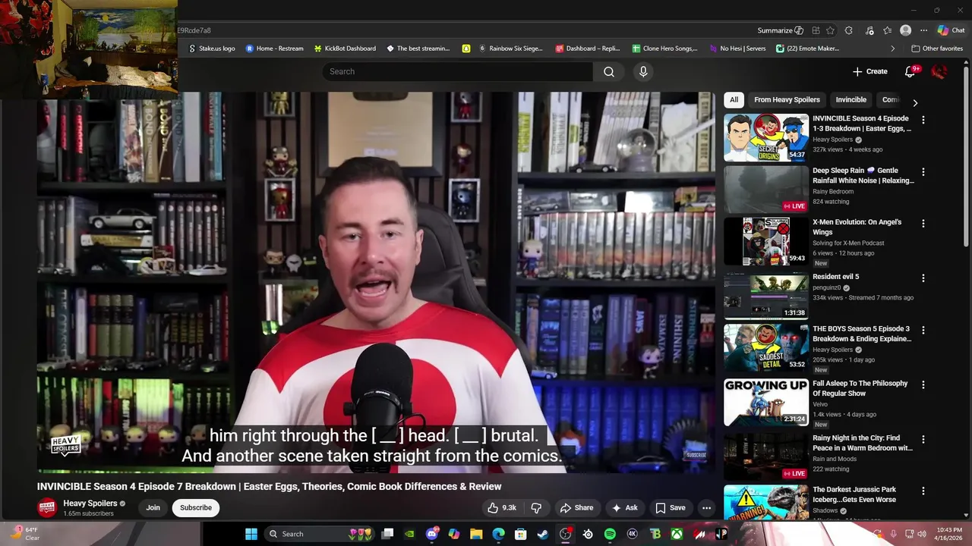The height and width of the screenshot is (546, 972).
Task: Focus the YouTube search field
Action: pos(458,71)
